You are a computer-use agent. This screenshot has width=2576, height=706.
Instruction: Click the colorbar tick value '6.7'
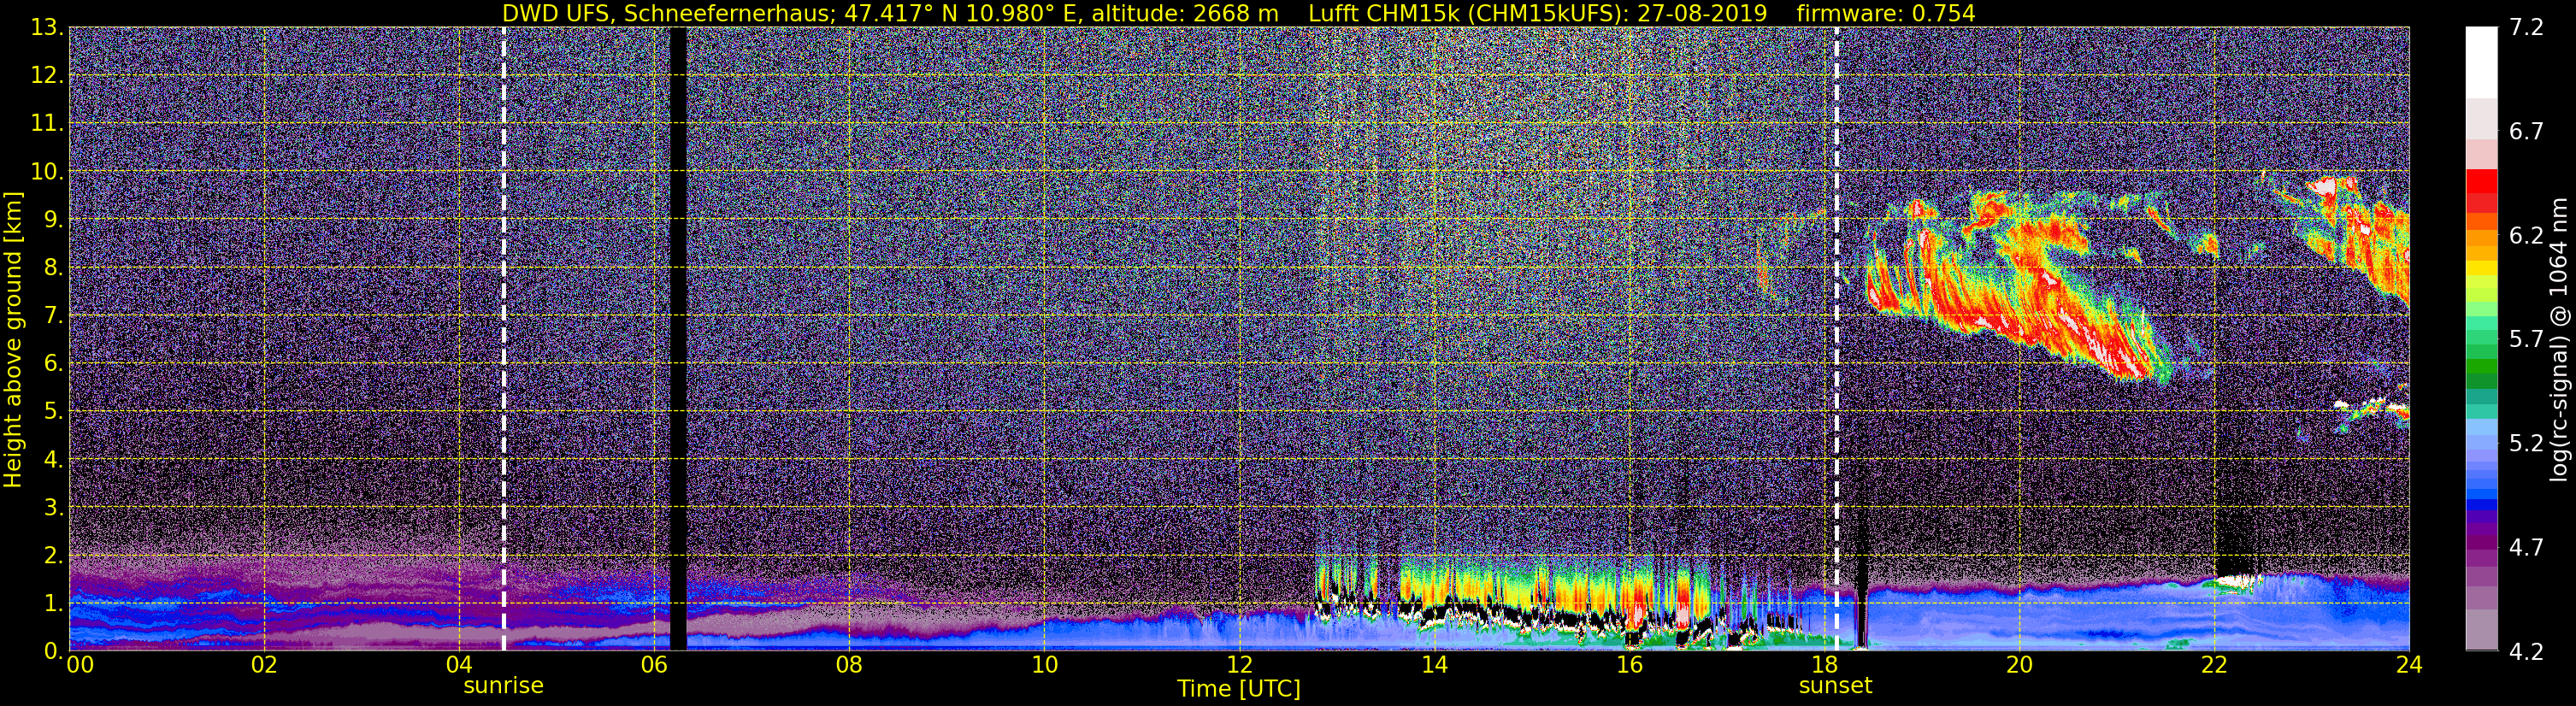(x=2526, y=132)
